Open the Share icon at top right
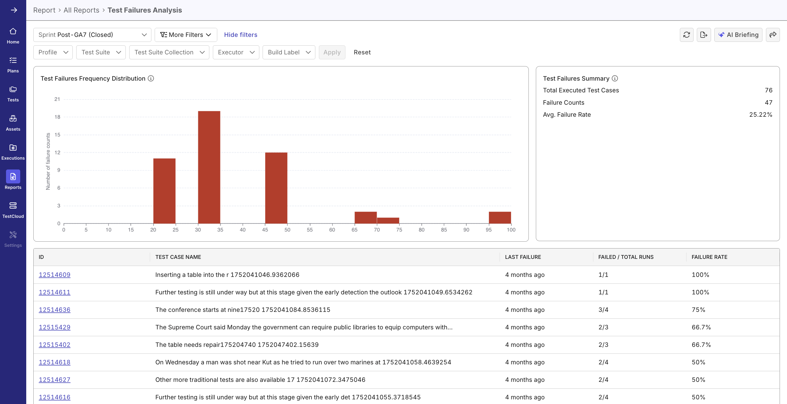Image resolution: width=787 pixels, height=404 pixels. (773, 34)
